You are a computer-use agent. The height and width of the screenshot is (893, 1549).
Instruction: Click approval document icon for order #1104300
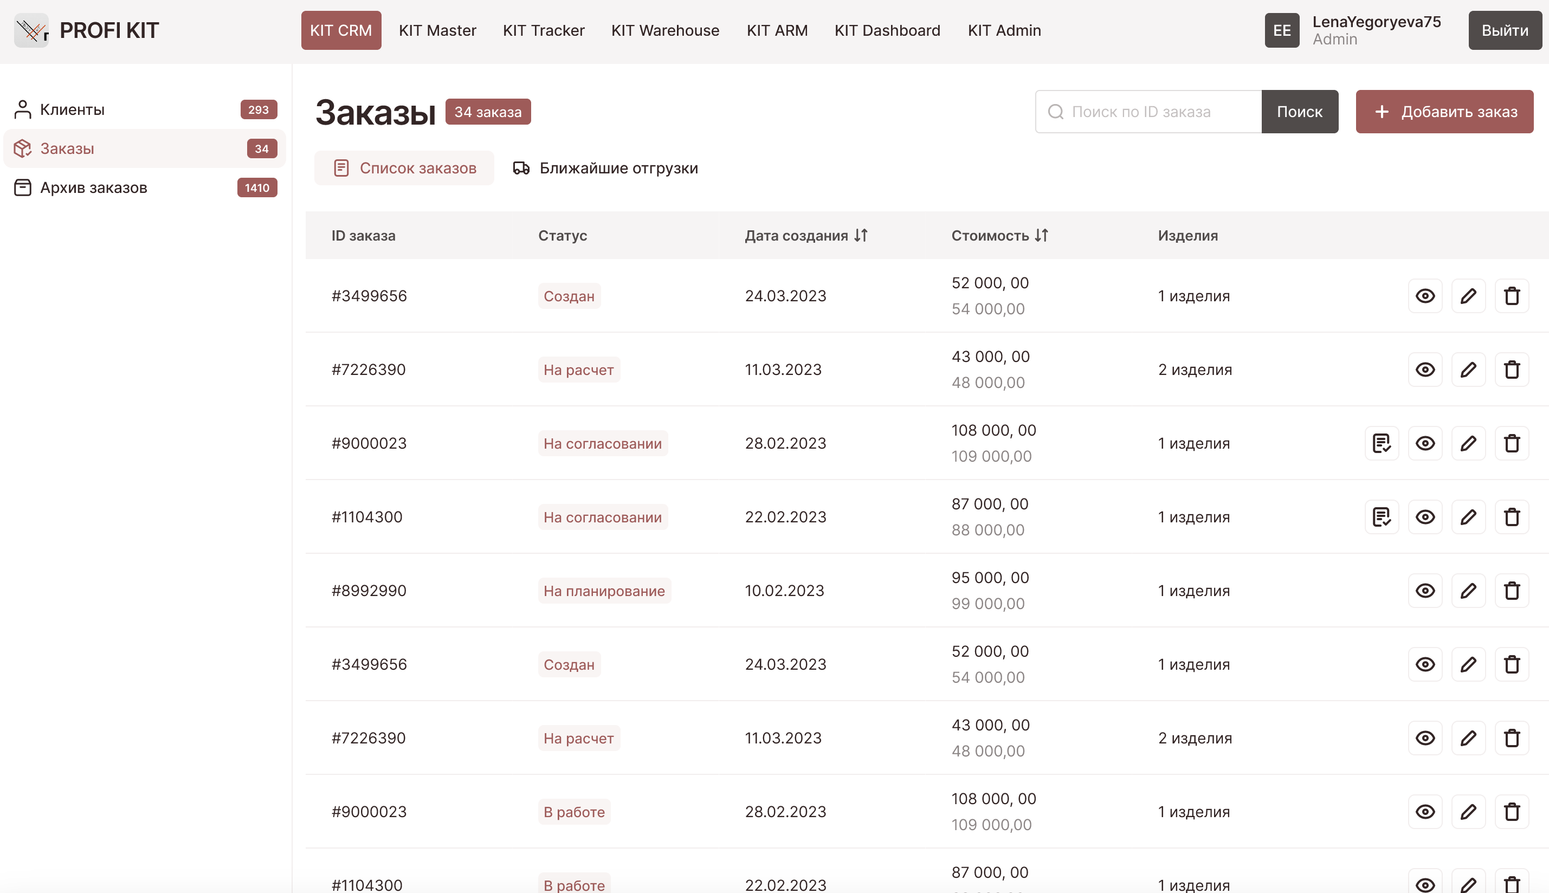coord(1382,517)
